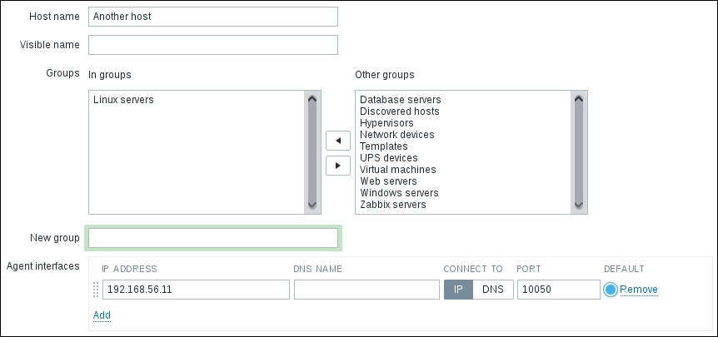This screenshot has width=718, height=337.
Task: Switch Connect to option to DNS
Action: pos(493,290)
